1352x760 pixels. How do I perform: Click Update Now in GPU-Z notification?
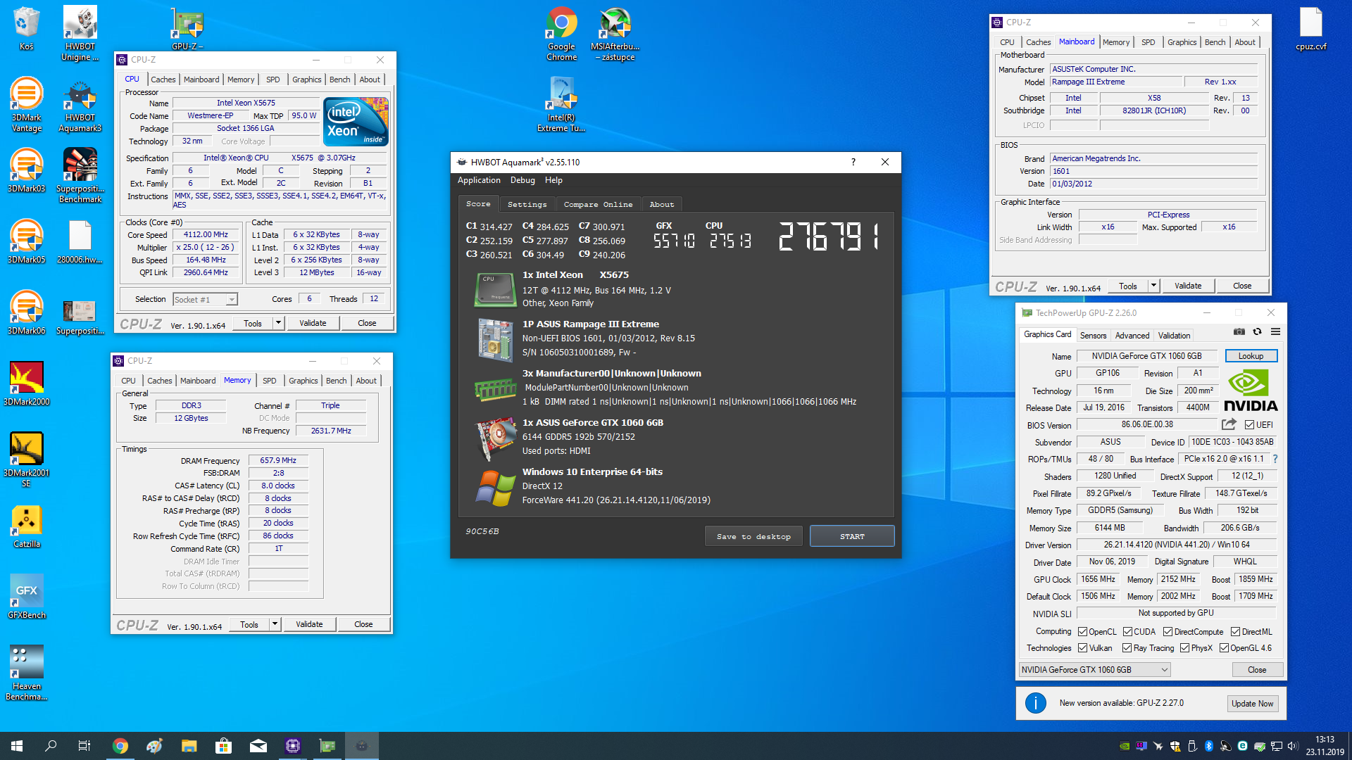1252,703
